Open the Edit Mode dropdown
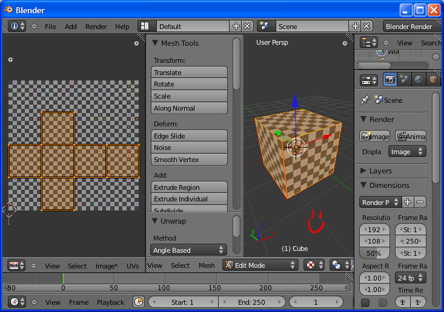The image size is (444, 312). (x=260, y=265)
